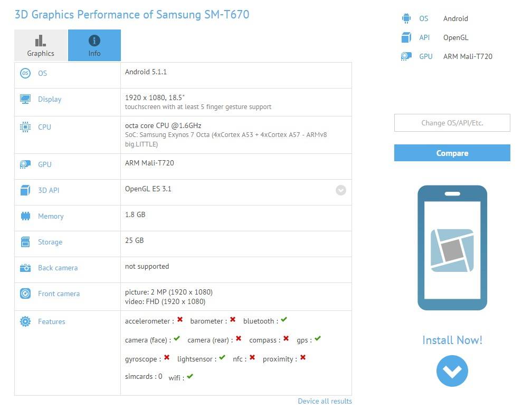Click the GPU card icon in table
This screenshot has width=532, height=411.
coord(25,164)
